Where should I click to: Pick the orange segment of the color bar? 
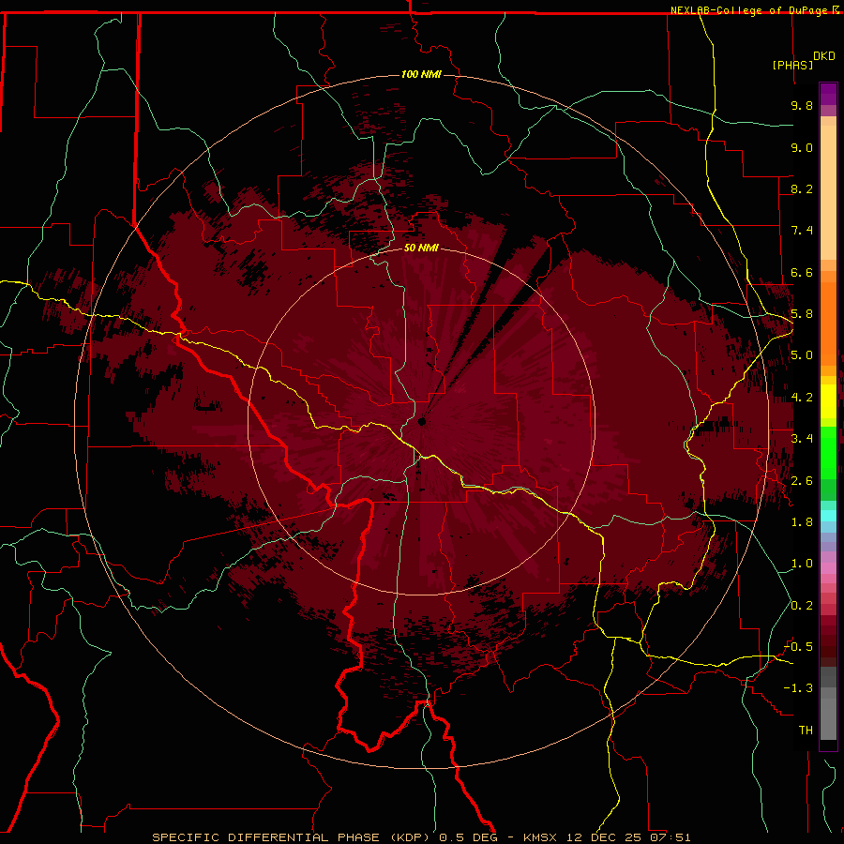click(x=828, y=323)
